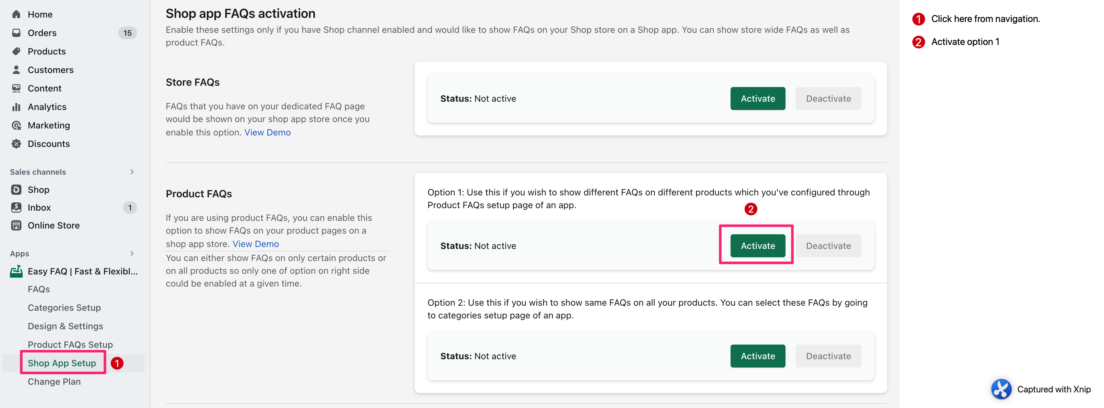Click the Home house icon
This screenshot has height=408, width=1104.
pos(16,14)
